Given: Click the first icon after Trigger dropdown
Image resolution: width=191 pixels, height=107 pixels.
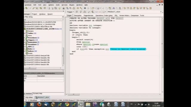Looking at the screenshot, I should point(77,12).
